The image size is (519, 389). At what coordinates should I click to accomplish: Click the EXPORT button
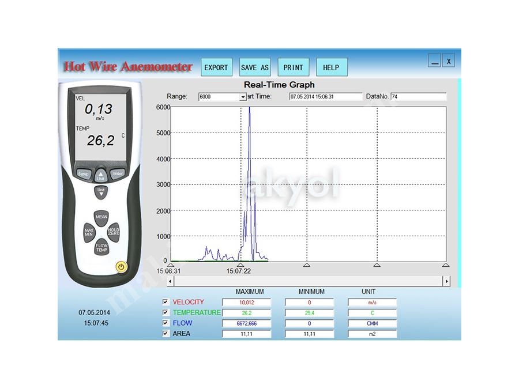(216, 67)
